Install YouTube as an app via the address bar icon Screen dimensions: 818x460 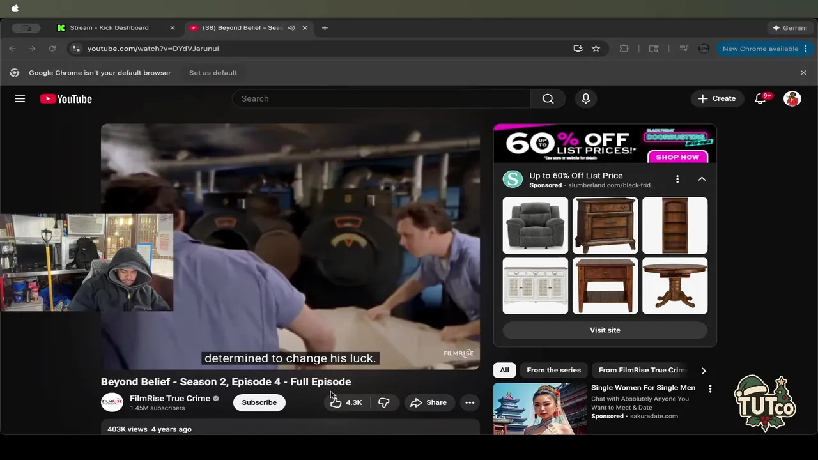point(578,49)
